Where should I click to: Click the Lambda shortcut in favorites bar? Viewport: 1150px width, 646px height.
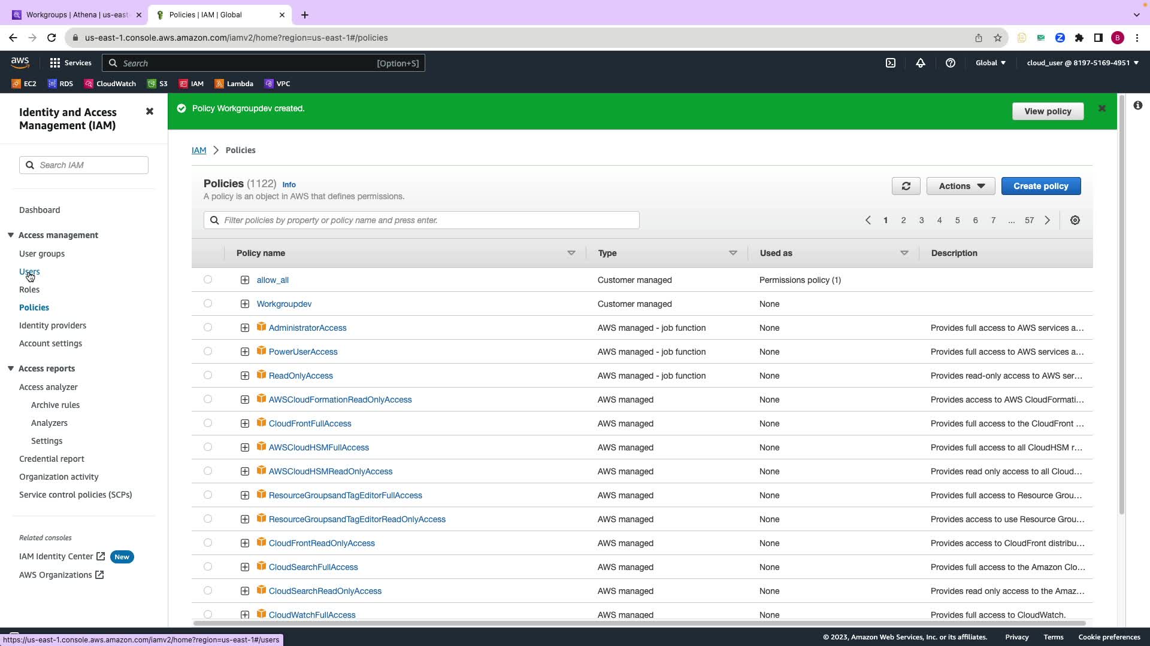[x=234, y=84]
